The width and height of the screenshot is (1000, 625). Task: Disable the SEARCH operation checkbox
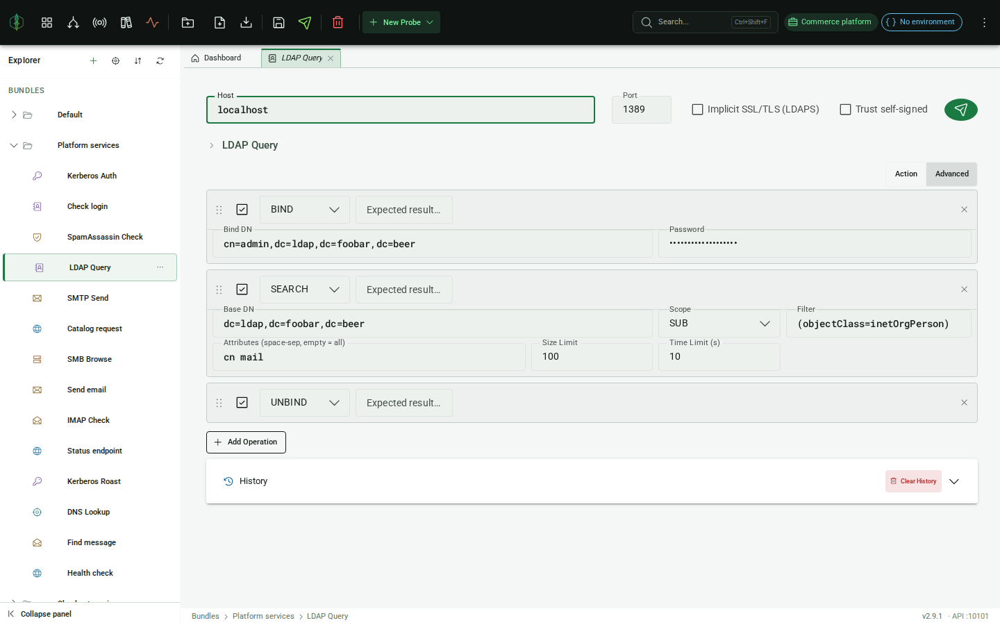pos(242,290)
